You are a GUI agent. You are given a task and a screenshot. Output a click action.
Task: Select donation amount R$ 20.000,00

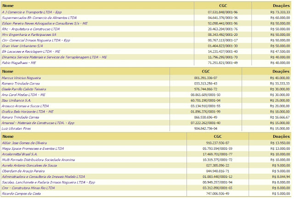280,106
